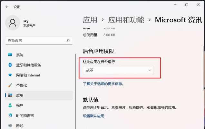Viewport: 205px width, 129px height.
Task: Close the 设置 window
Action: point(198,5)
